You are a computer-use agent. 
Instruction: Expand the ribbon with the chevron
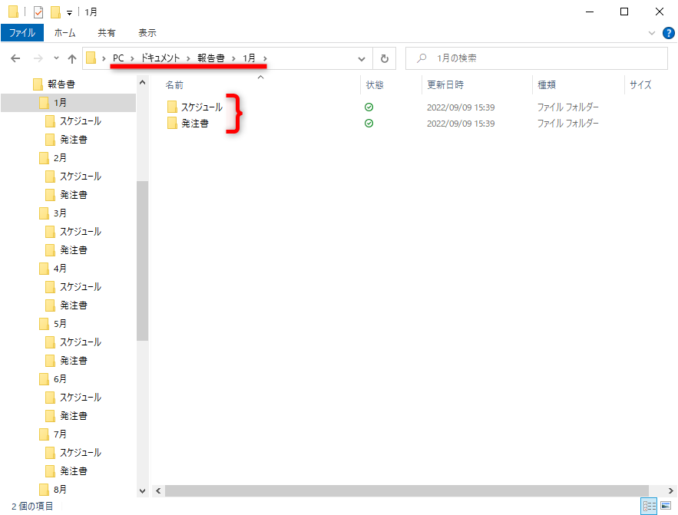tap(652, 33)
